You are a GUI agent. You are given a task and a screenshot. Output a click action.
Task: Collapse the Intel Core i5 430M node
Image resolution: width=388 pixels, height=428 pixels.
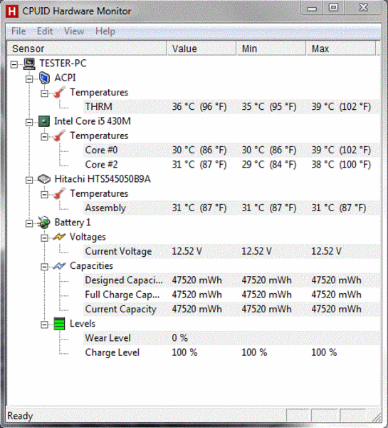coord(29,122)
